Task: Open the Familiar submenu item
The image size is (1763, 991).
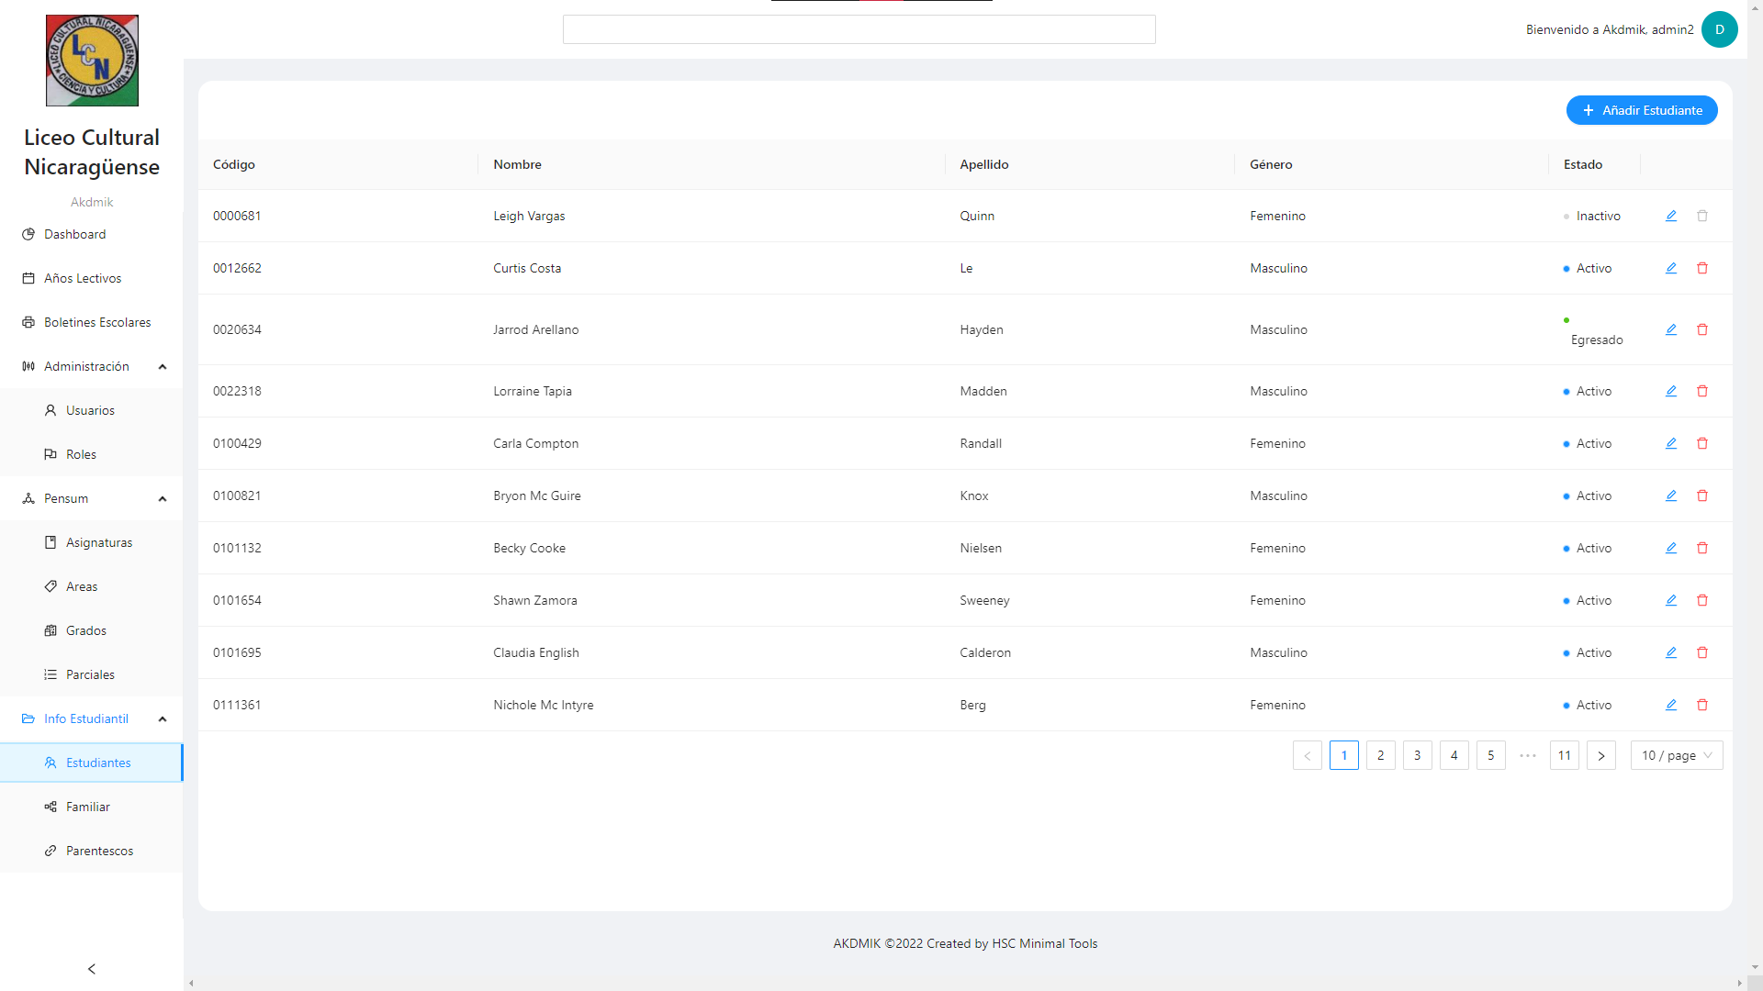Action: click(x=88, y=807)
